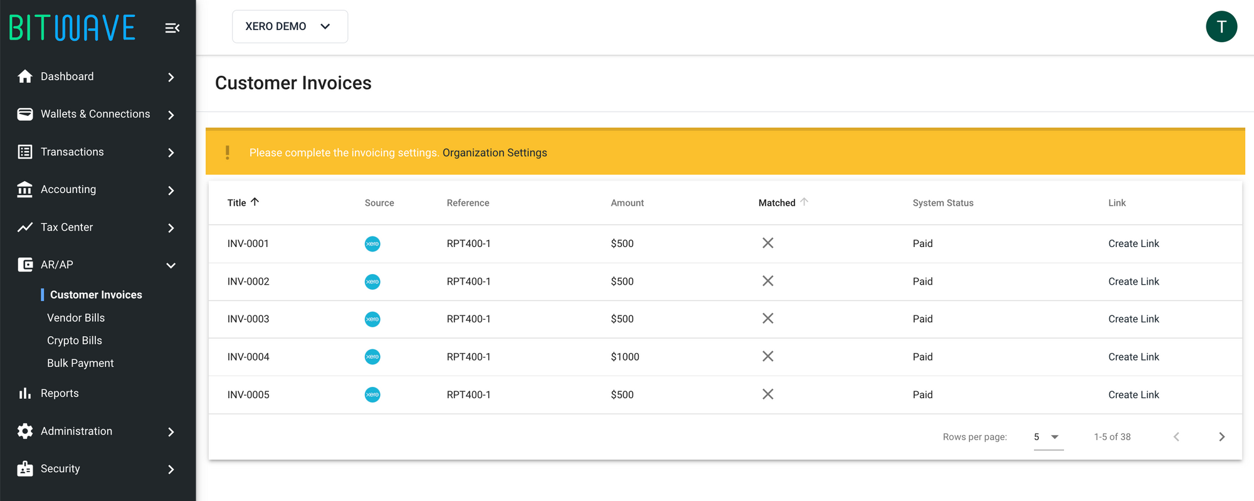Image resolution: width=1254 pixels, height=501 pixels.
Task: Click the Bitwave logo
Action: [72, 28]
